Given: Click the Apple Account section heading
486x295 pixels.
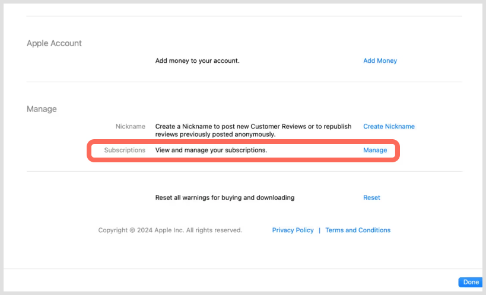Looking at the screenshot, I should pos(54,43).
